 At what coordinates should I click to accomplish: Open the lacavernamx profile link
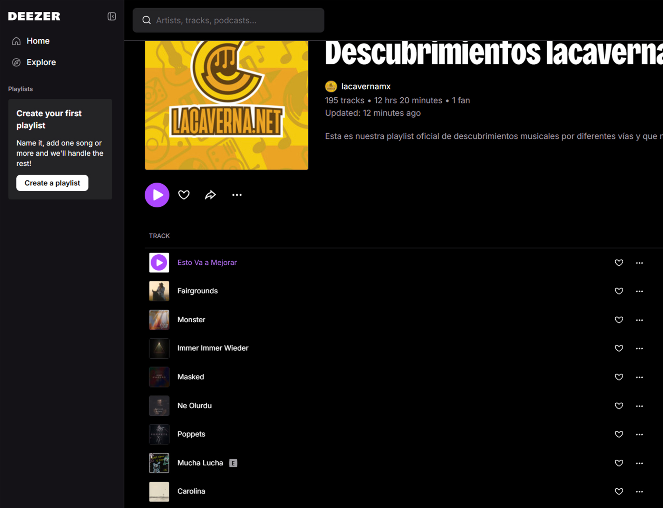pos(366,86)
